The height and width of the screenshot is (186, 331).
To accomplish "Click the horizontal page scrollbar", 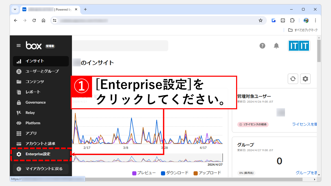I will (x=194, y=179).
